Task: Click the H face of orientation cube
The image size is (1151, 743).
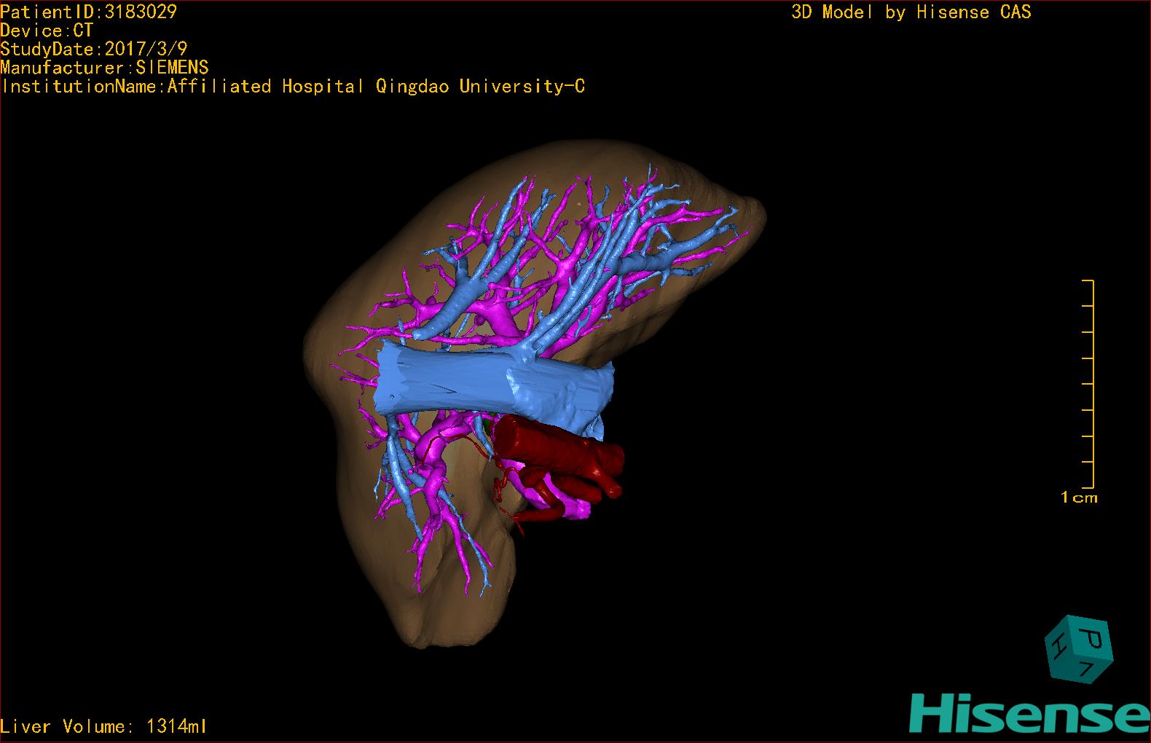Action: (1057, 644)
